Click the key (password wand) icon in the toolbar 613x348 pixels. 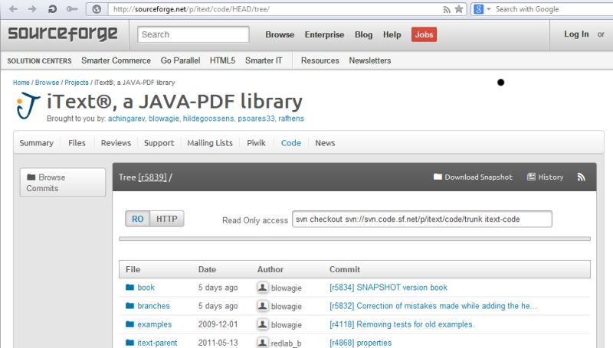[x=72, y=8]
